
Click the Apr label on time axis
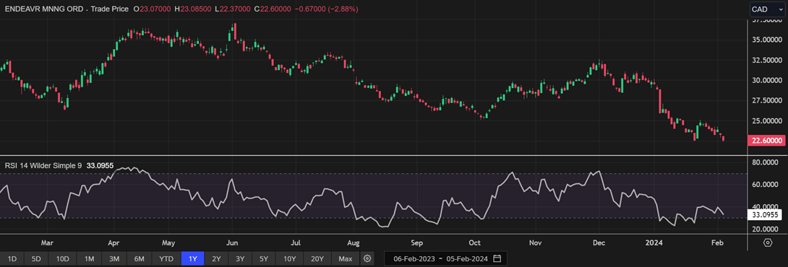[x=113, y=243]
